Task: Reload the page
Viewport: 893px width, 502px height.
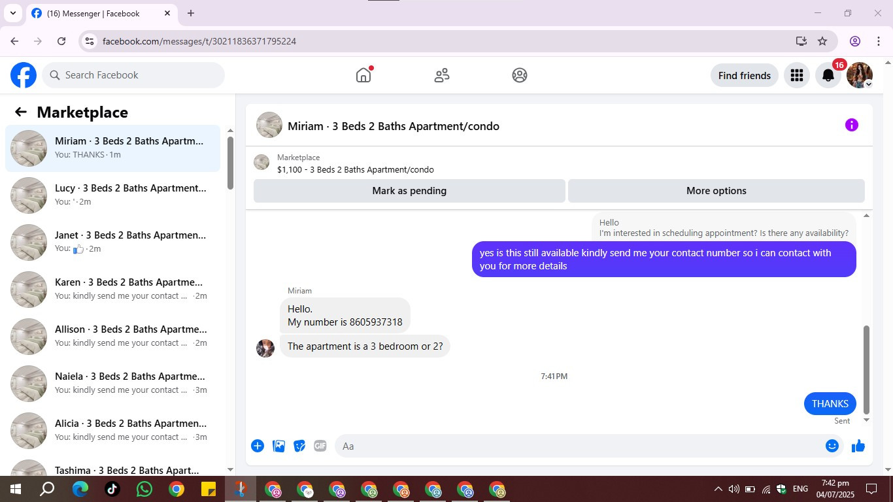Action: 61,41
